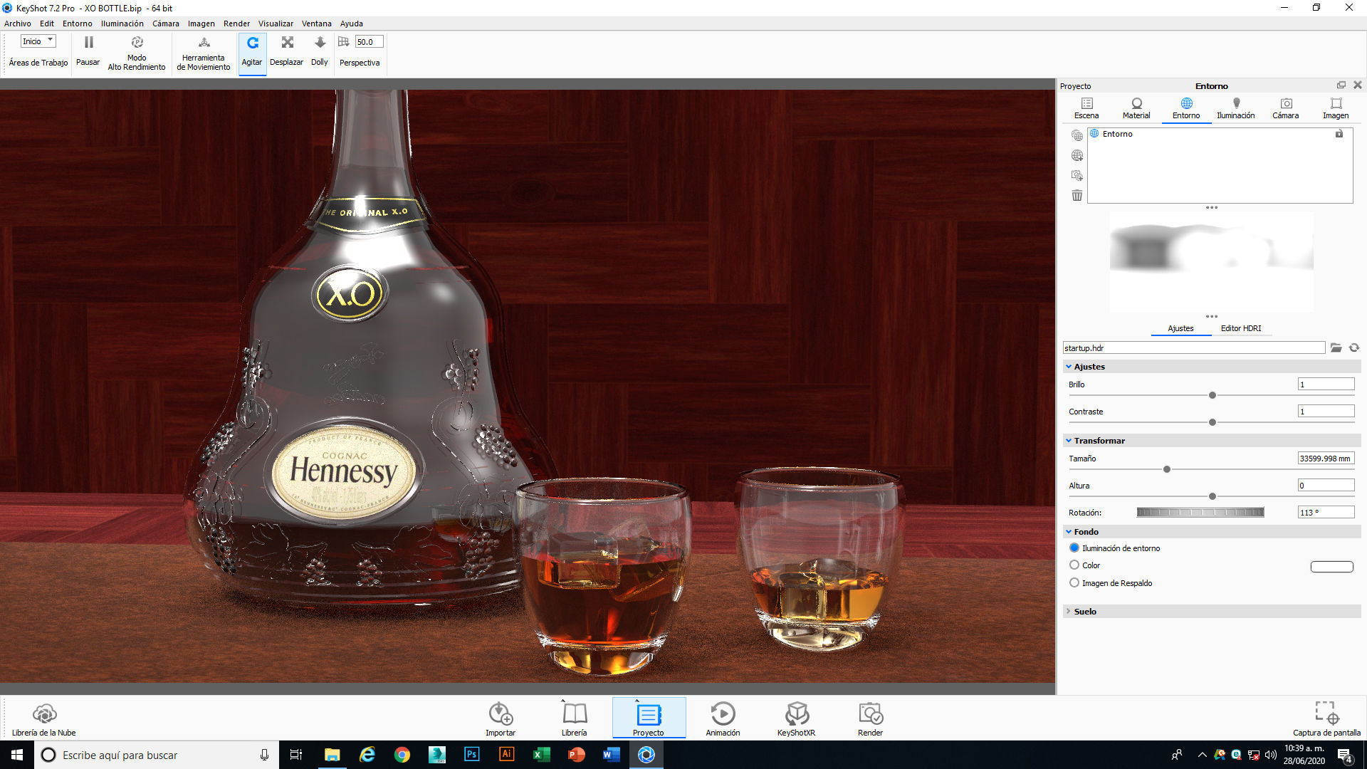Open the Ayuda menu
Viewport: 1367px width, 769px height.
click(x=352, y=23)
